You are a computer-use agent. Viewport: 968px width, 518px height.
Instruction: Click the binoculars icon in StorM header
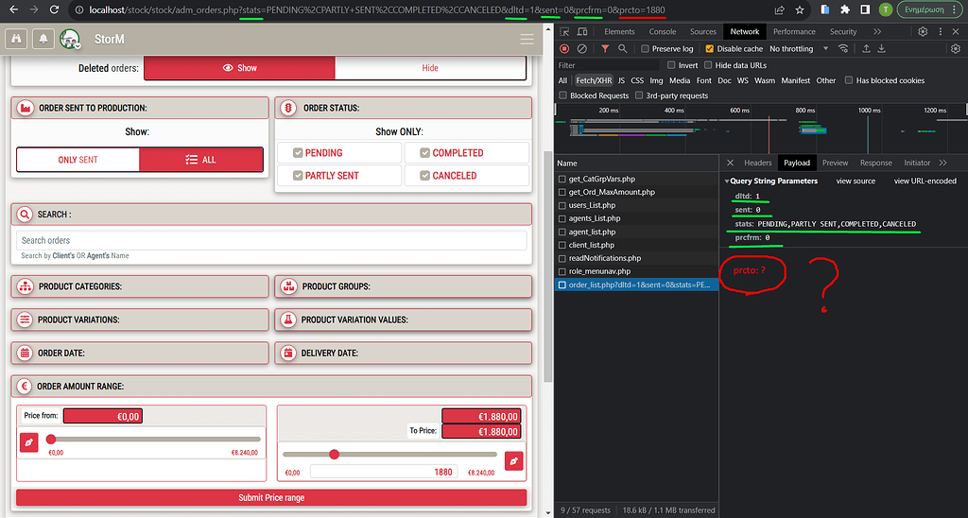tap(18, 39)
